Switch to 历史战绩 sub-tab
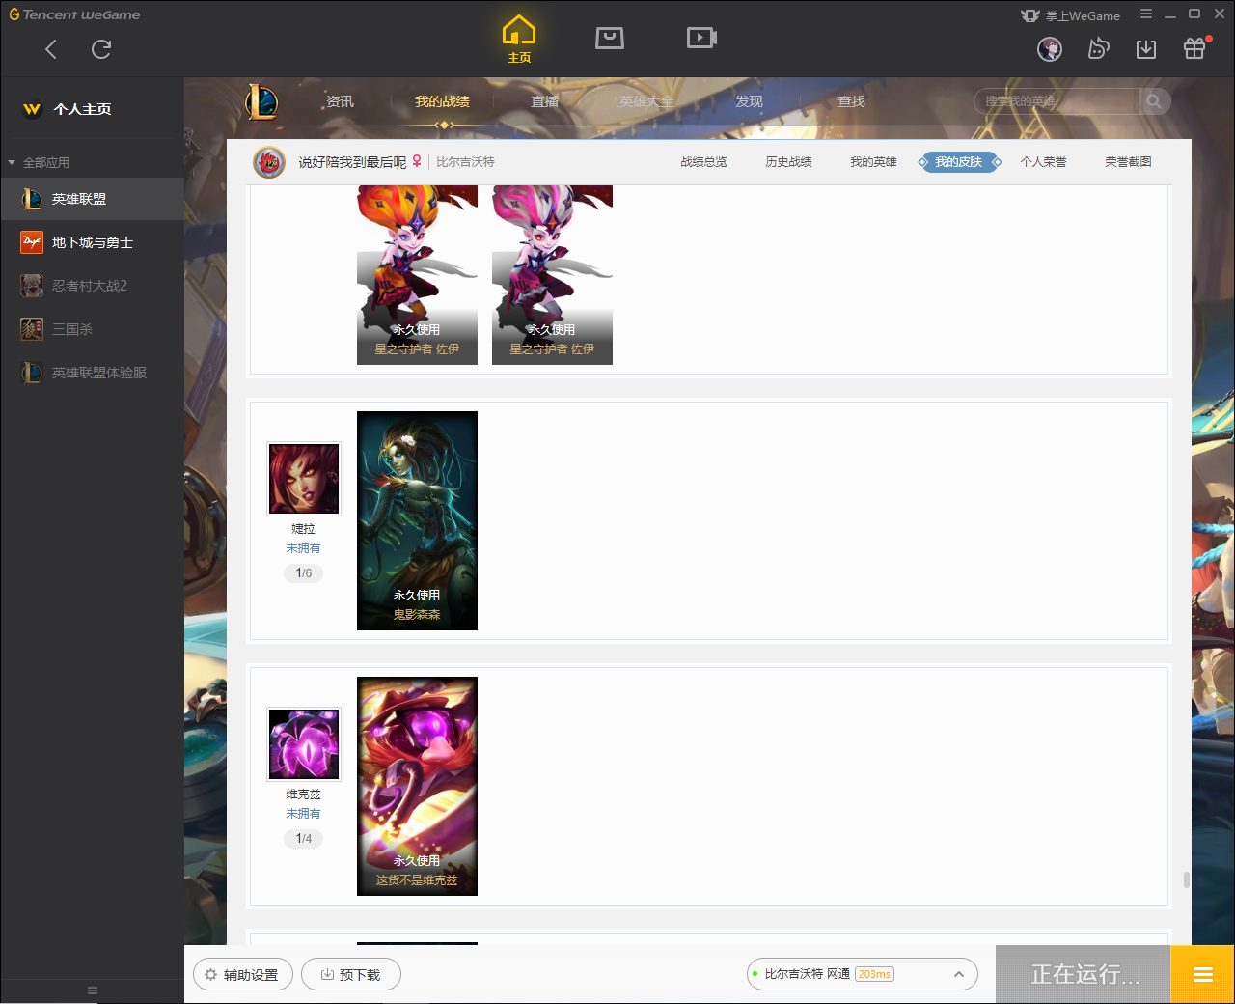Image resolution: width=1235 pixels, height=1004 pixels. point(788,162)
